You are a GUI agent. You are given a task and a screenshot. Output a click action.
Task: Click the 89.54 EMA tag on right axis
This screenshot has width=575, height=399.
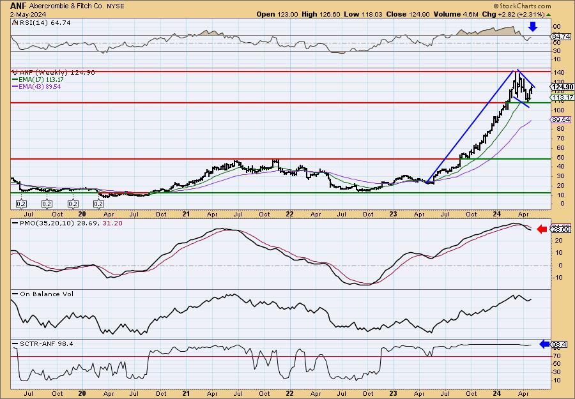(x=561, y=120)
